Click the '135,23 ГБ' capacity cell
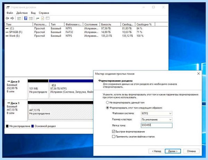The height and width of the screenshot is (160, 208). click(x=106, y=36)
